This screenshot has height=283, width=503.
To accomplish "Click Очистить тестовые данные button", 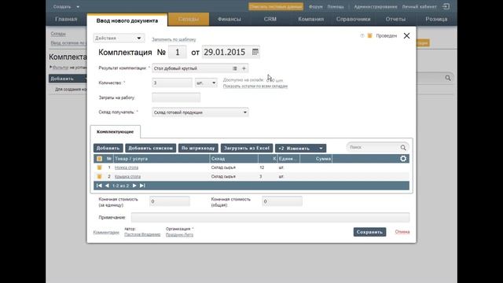I will click(276, 6).
